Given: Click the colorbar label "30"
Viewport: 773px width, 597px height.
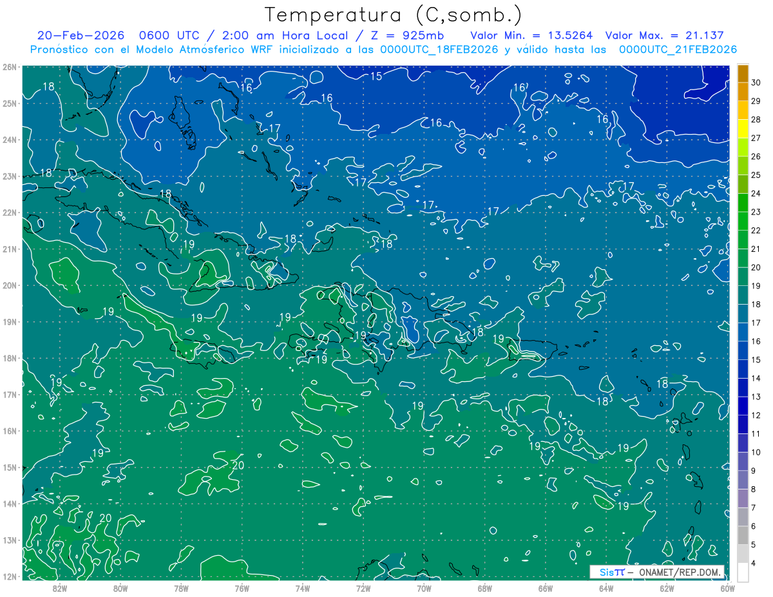Looking at the screenshot, I should [756, 82].
